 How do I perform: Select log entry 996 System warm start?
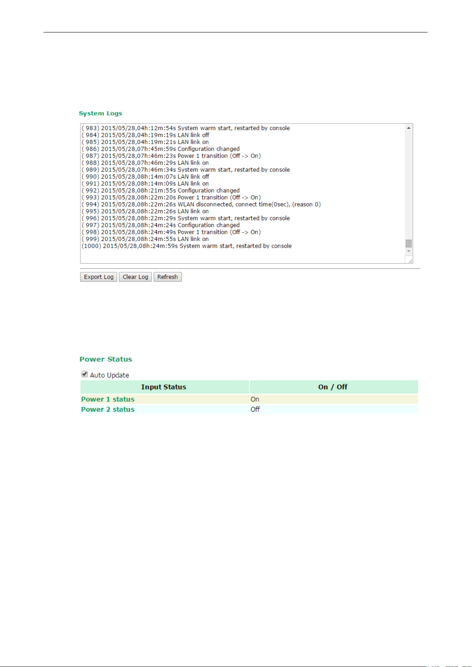186,218
